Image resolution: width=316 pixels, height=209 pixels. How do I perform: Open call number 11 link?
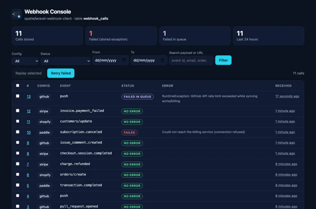coord(28,122)
